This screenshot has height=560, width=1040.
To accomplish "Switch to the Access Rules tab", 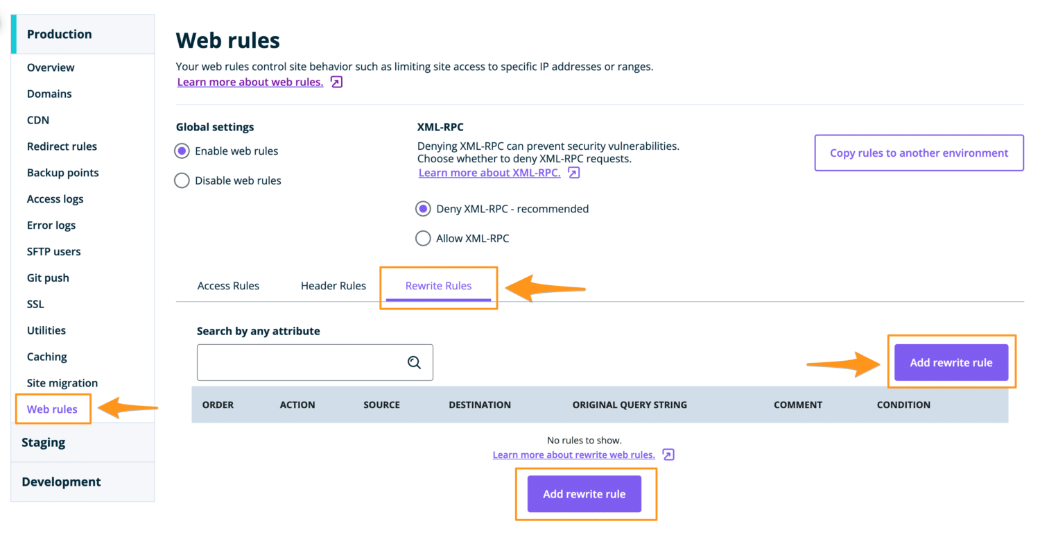I will tap(227, 285).
